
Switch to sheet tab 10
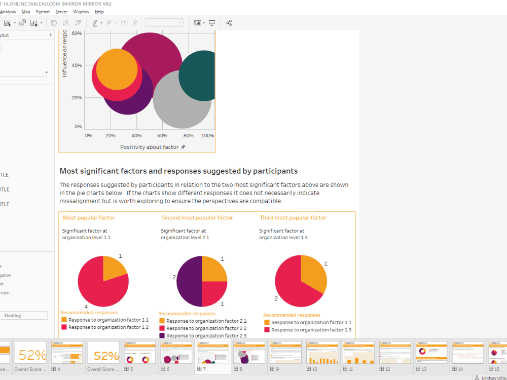[322, 357]
